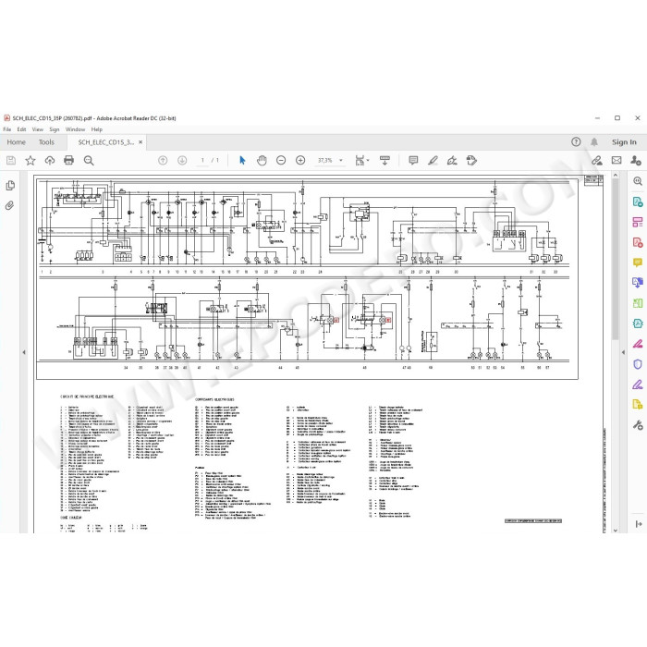Viewport: 647px width, 647px height.
Task: Enable scrolling mode with the keyboard icon
Action: coord(385,160)
